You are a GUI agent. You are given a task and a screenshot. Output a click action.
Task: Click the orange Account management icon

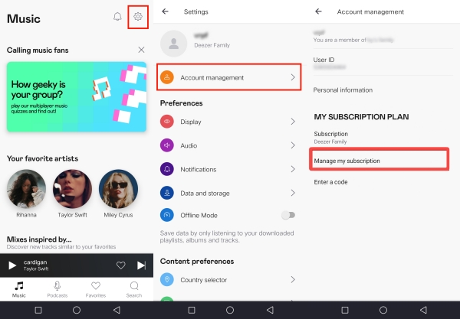point(167,77)
